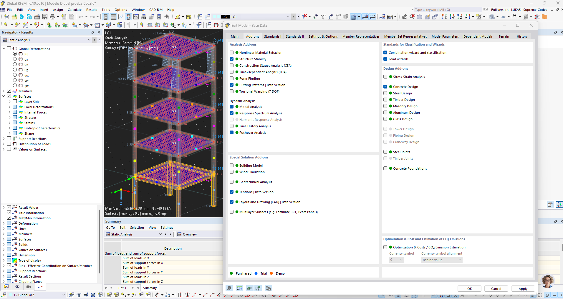Image resolution: width=563 pixels, height=299 pixels.
Task: Collapse the Global Deformations node
Action: coord(4,49)
